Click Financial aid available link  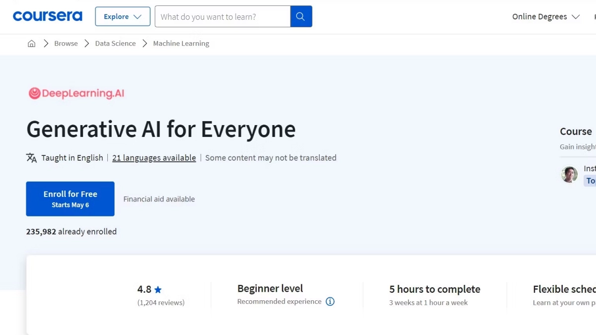tap(159, 199)
